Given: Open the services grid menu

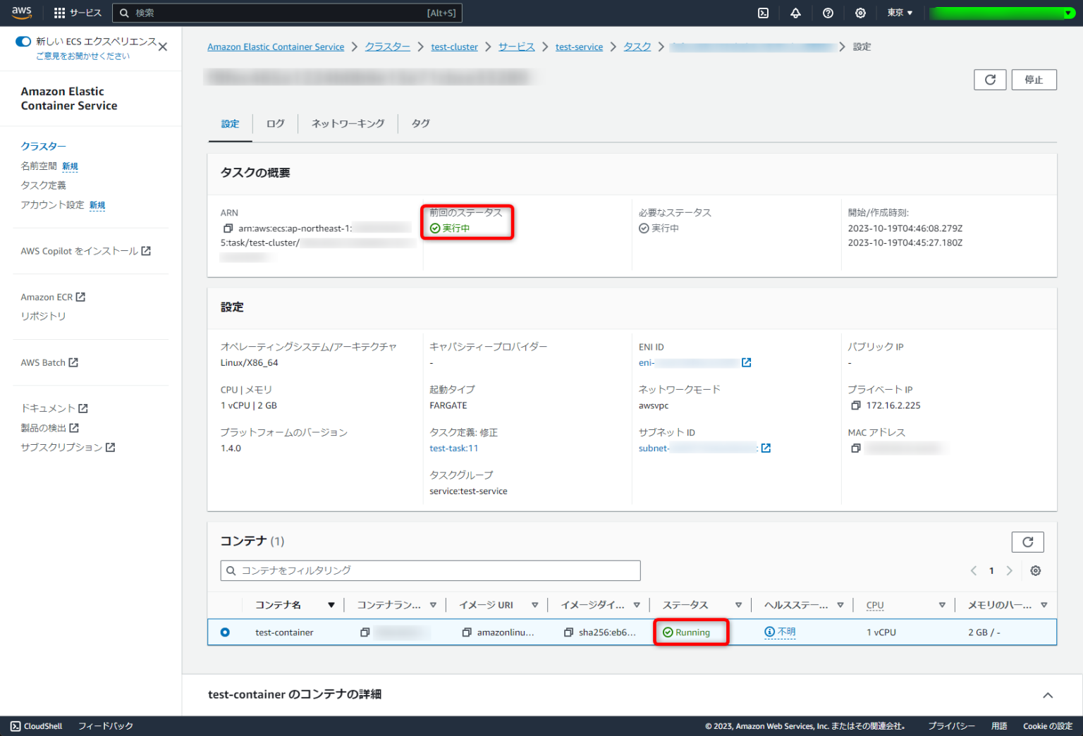Looking at the screenshot, I should (59, 12).
